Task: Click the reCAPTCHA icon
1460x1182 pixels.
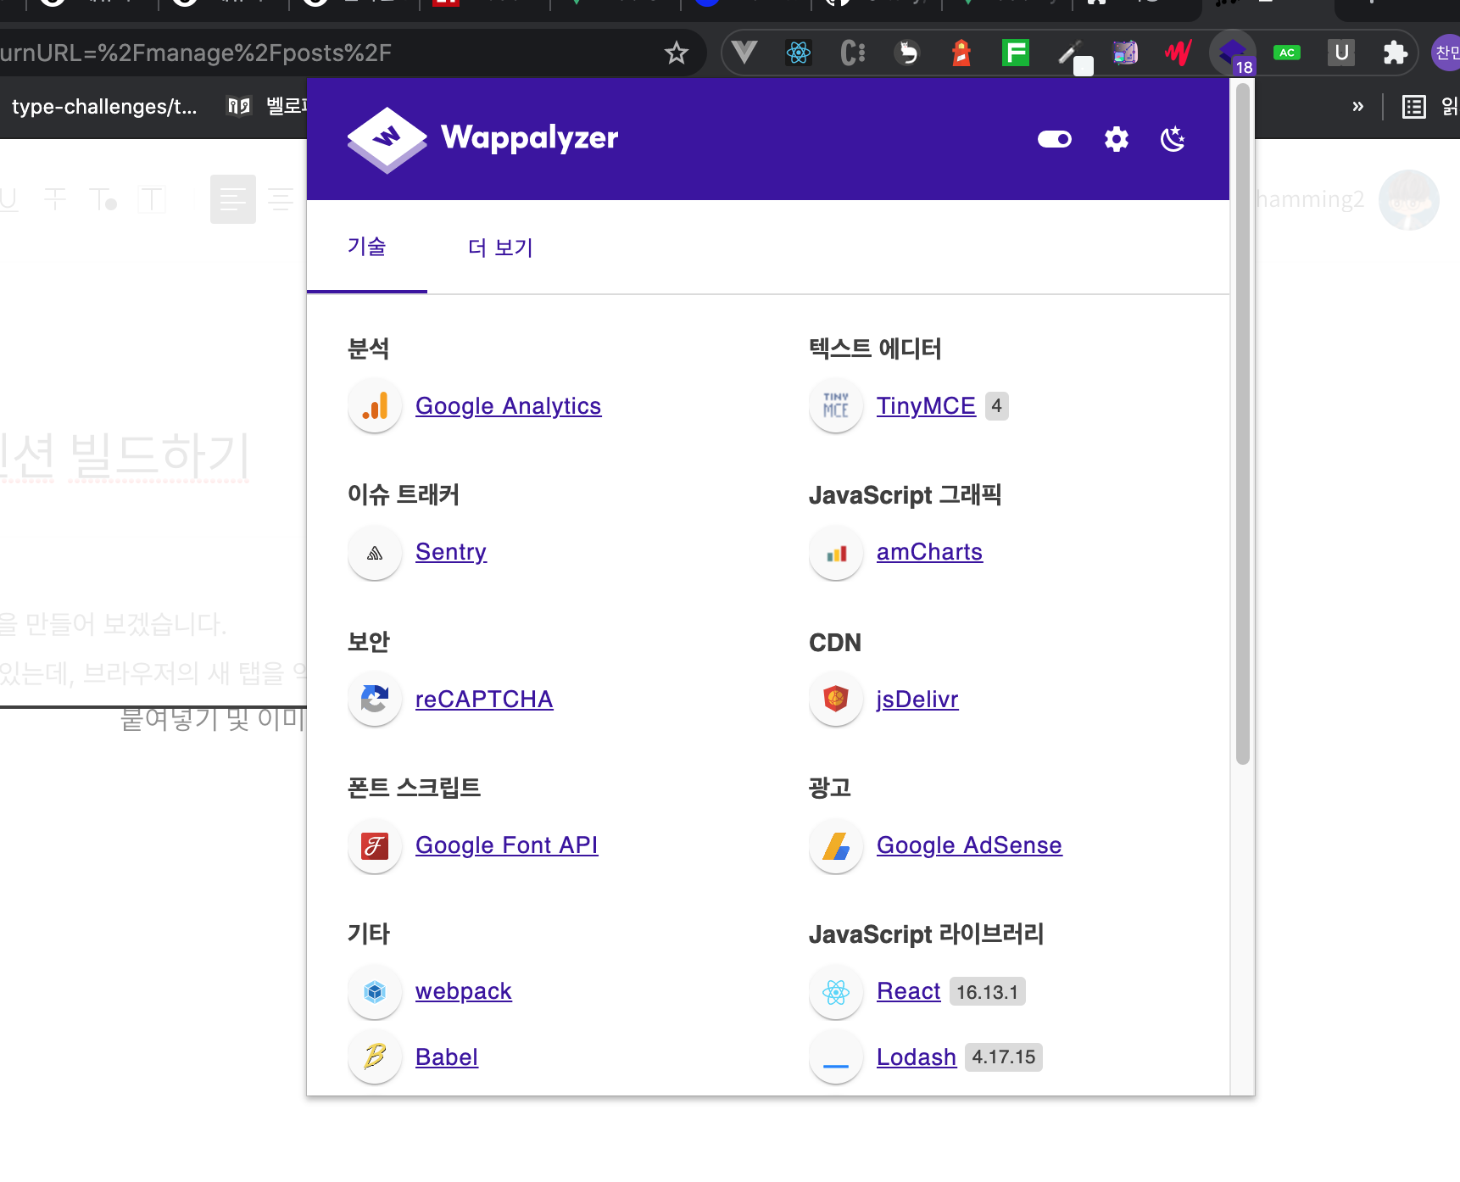Action: coord(375,700)
